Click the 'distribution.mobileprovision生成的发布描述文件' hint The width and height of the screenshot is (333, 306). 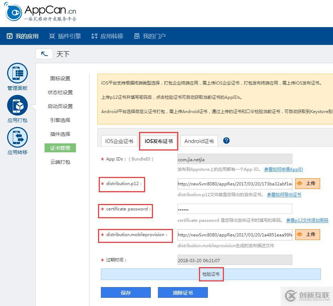point(226,246)
